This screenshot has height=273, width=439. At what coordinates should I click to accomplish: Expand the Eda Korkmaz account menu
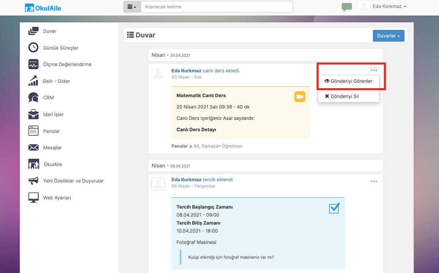point(390,7)
